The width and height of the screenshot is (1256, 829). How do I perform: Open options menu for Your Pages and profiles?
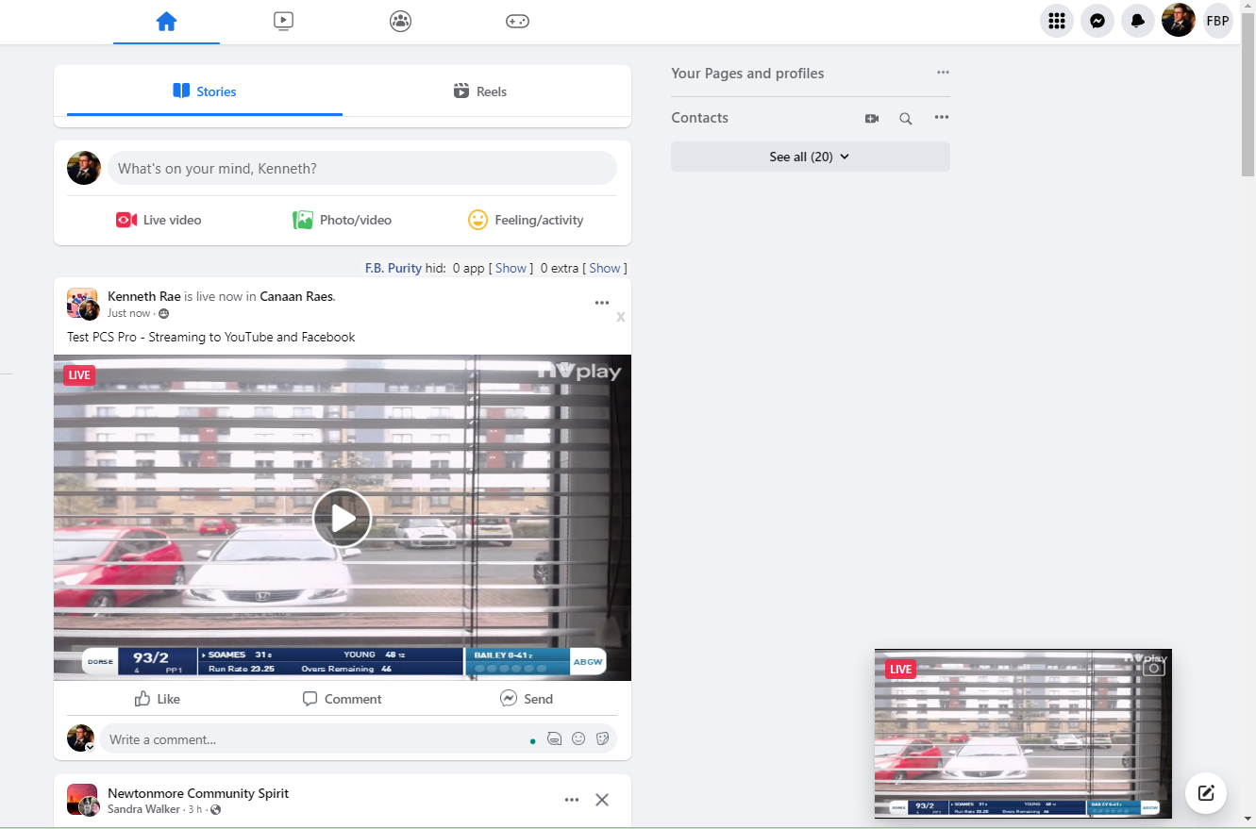(943, 73)
